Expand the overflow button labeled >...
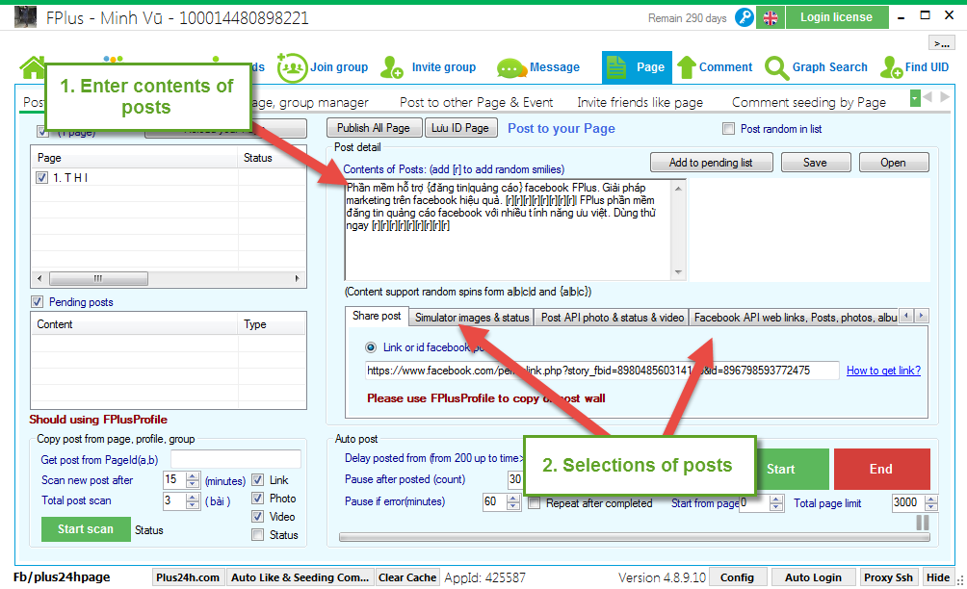967x589 pixels. [941, 43]
